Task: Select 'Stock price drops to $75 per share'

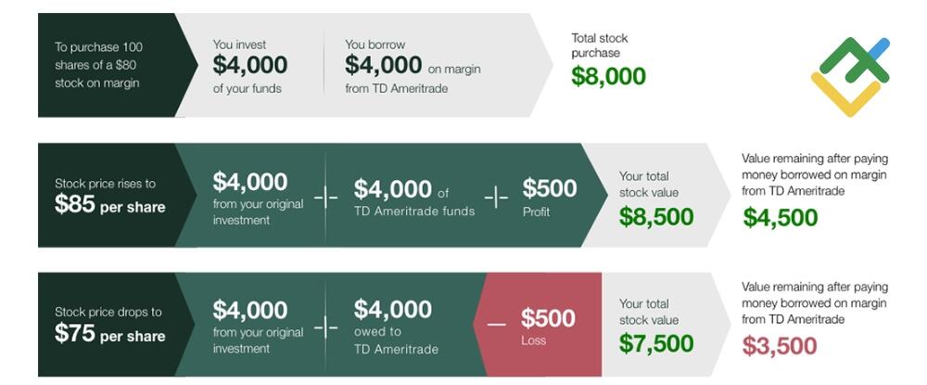Action: click(109, 325)
